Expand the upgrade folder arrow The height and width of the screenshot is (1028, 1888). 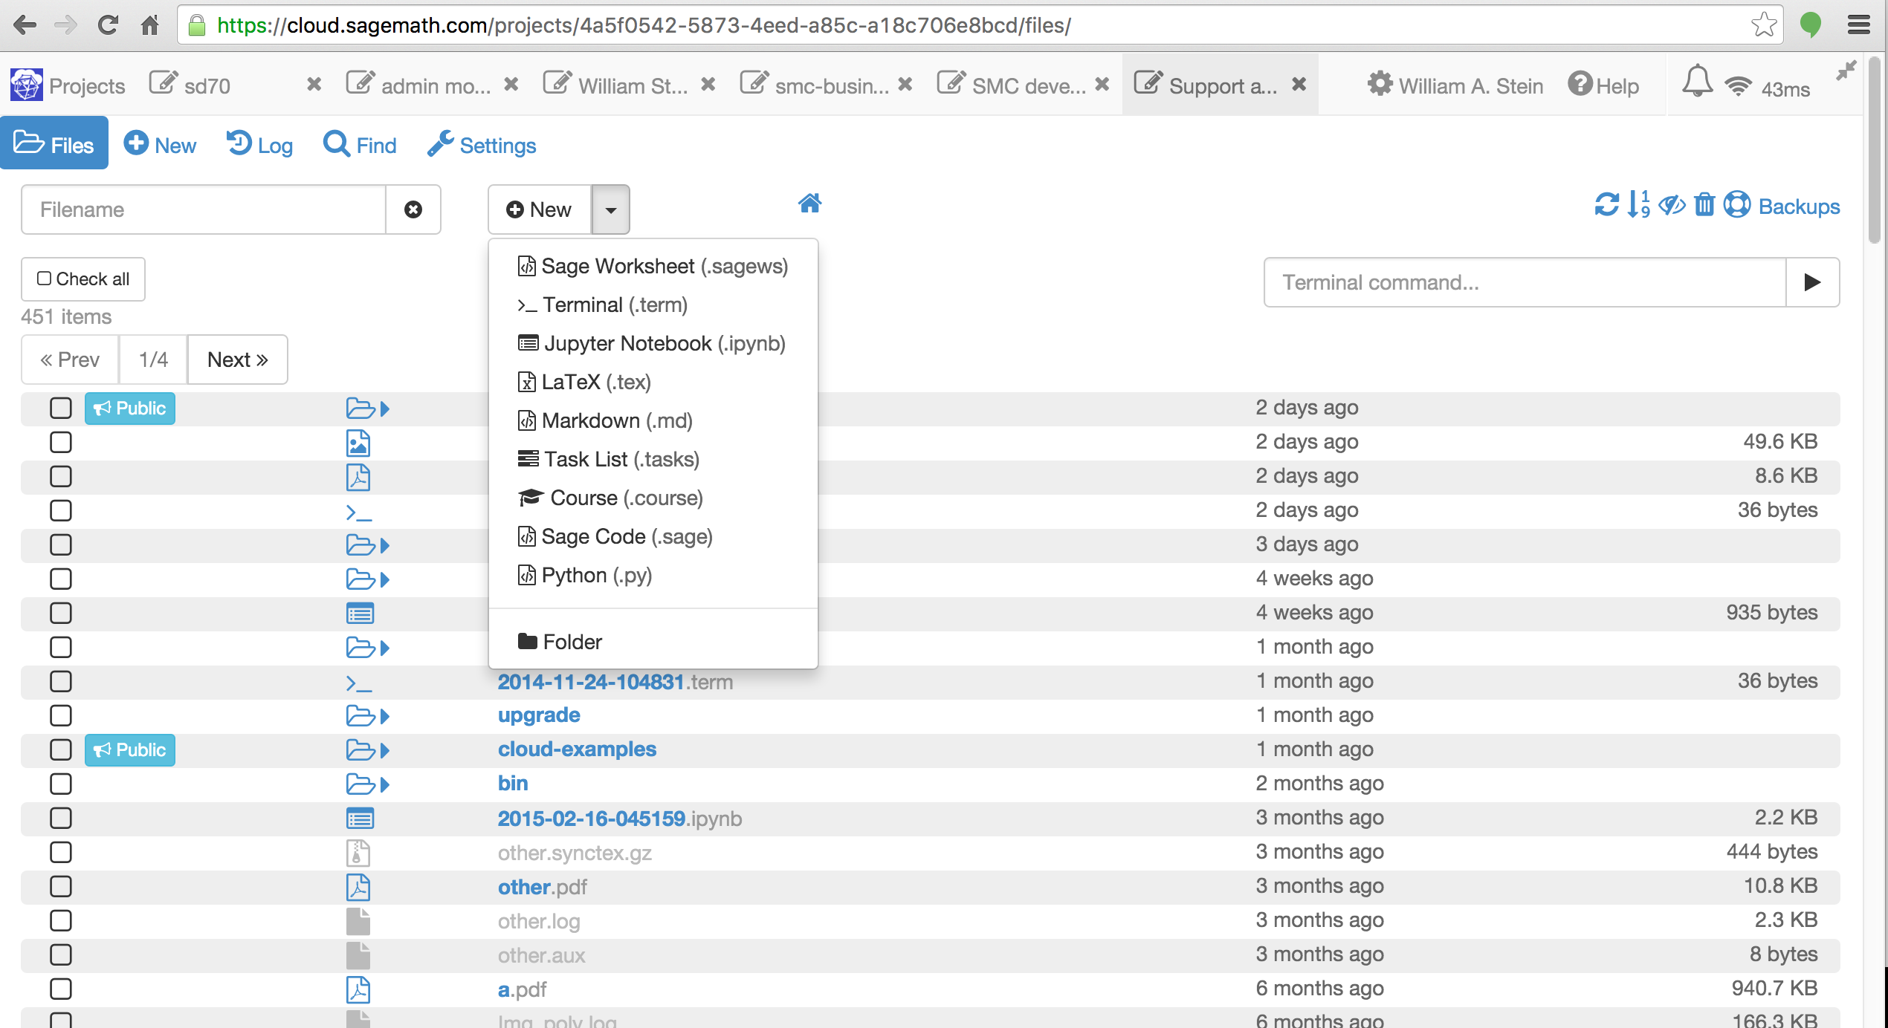coord(385,716)
